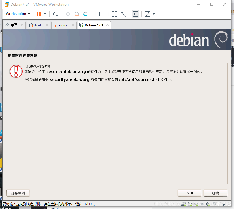The image size is (234, 209).
Task: Click the printer status icon
Action: click(x=202, y=204)
